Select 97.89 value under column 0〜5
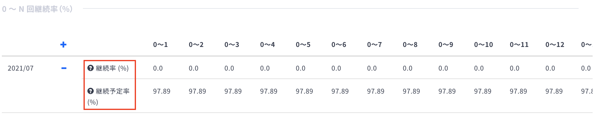603x116 pixels. [x=304, y=91]
